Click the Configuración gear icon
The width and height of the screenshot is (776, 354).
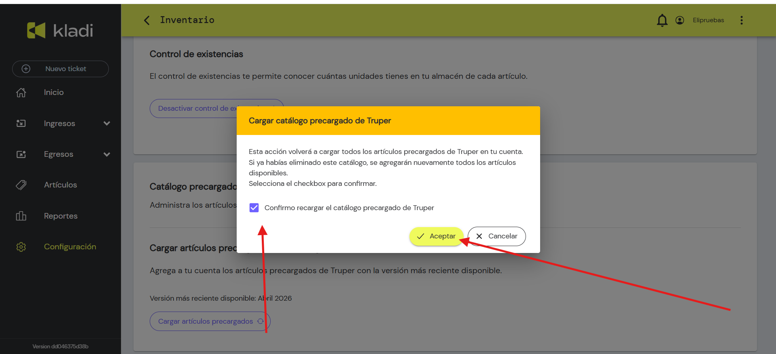pos(21,247)
